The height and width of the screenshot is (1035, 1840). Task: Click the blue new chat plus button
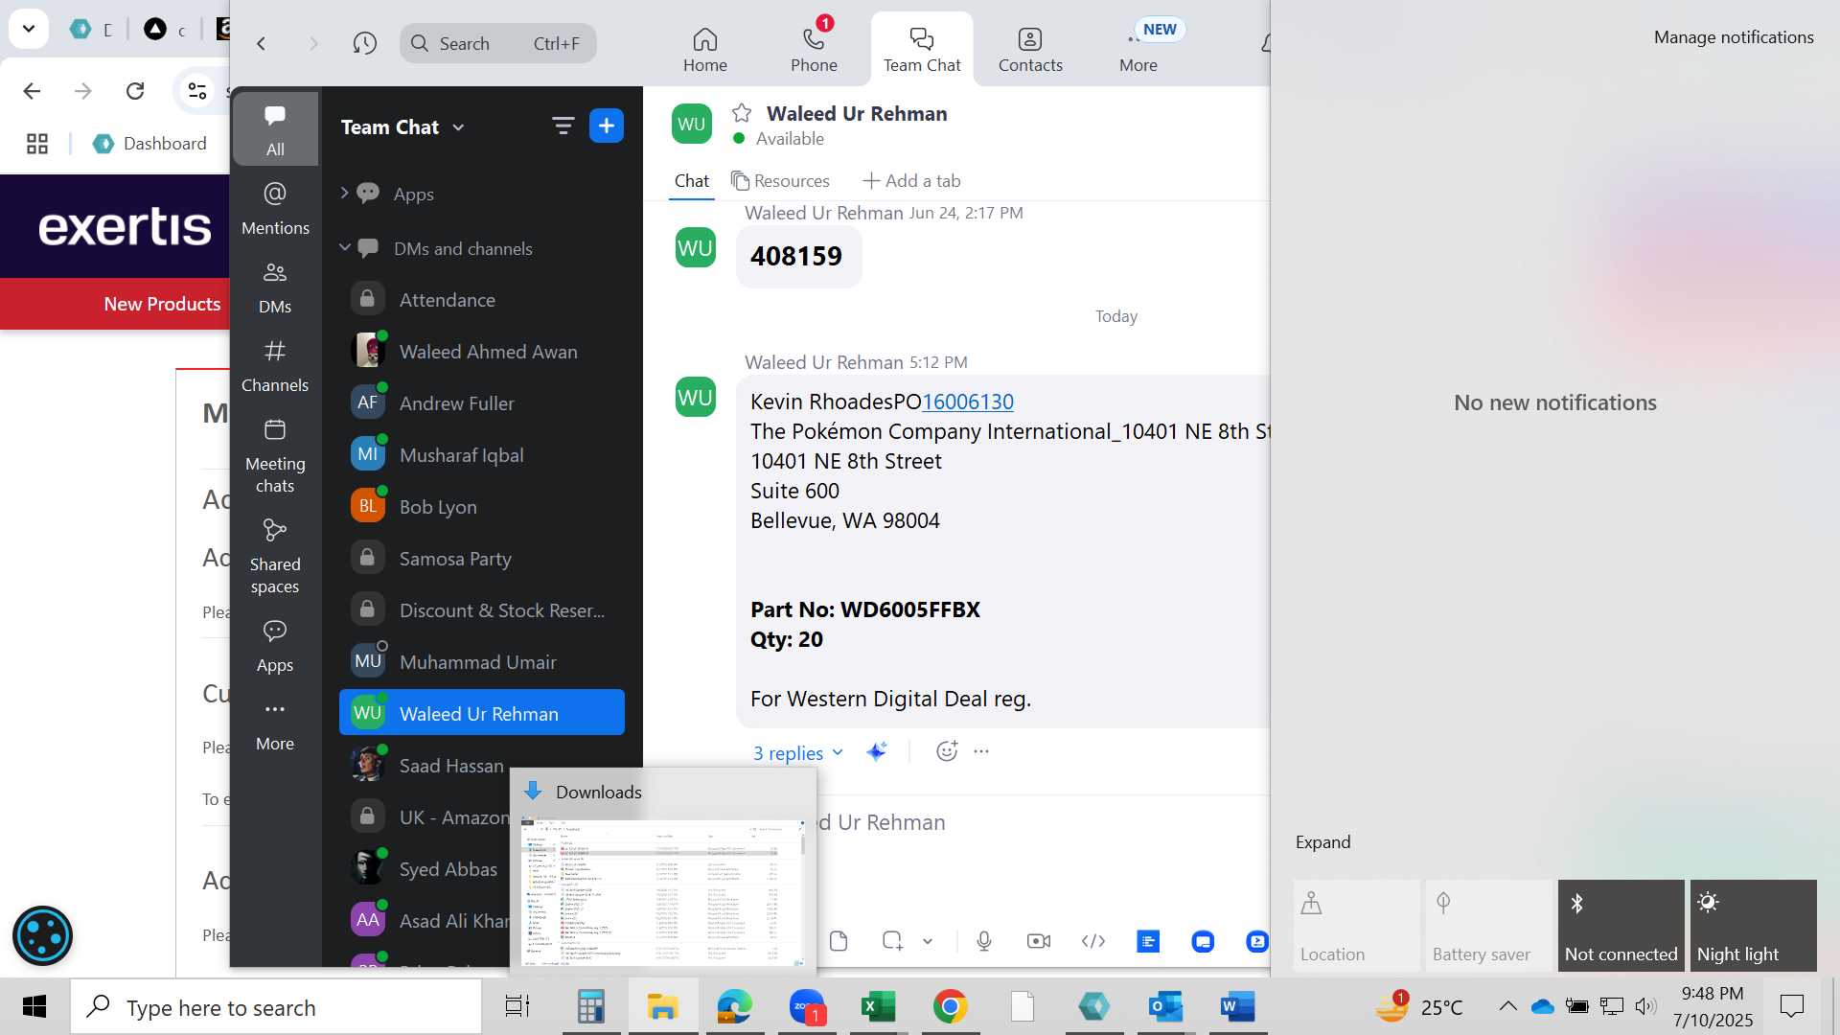607,126
